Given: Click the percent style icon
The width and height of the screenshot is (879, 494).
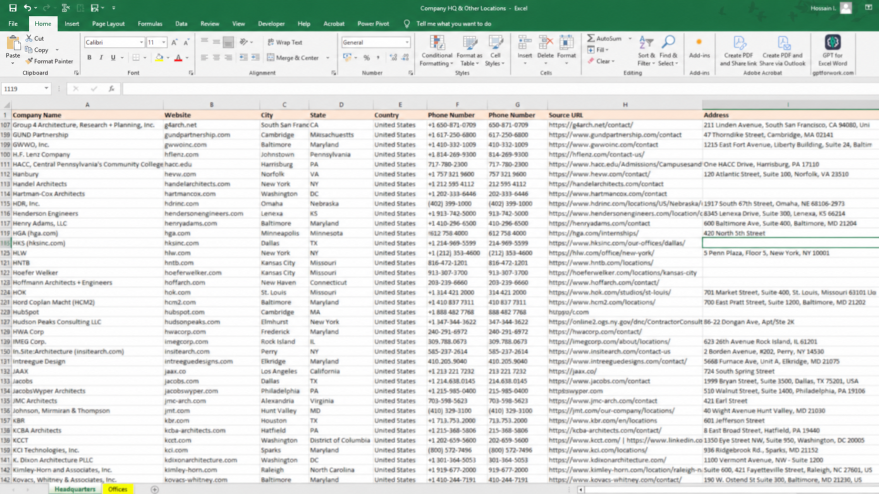Looking at the screenshot, I should [x=366, y=58].
